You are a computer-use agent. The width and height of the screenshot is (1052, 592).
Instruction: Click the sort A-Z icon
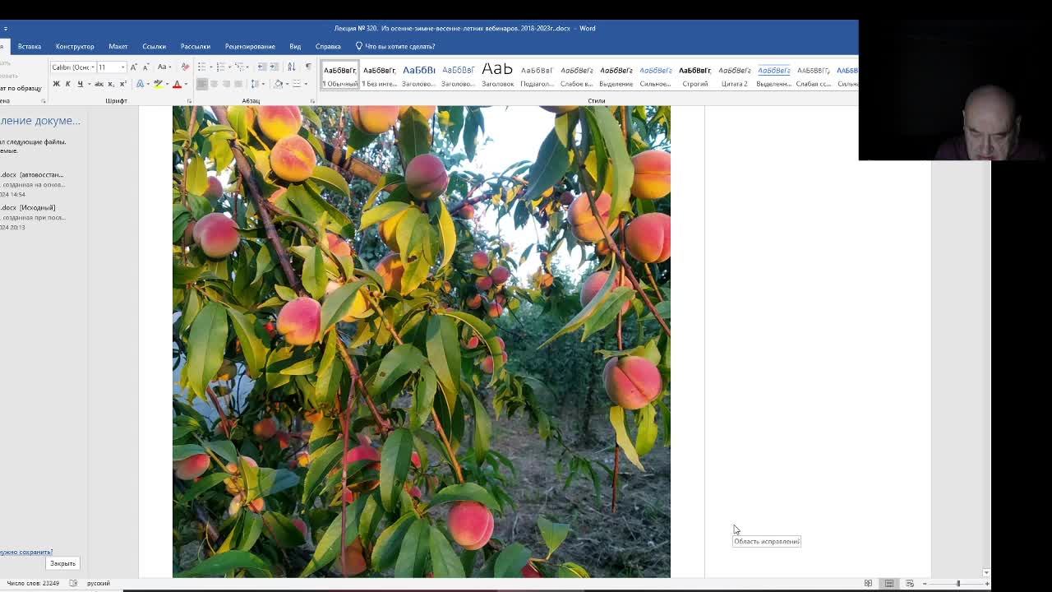point(291,67)
